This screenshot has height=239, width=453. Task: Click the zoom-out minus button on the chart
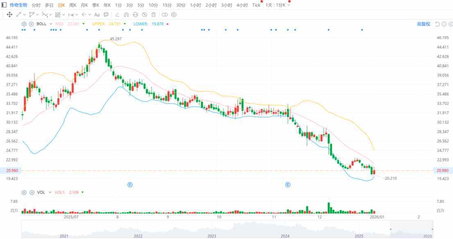point(444,24)
